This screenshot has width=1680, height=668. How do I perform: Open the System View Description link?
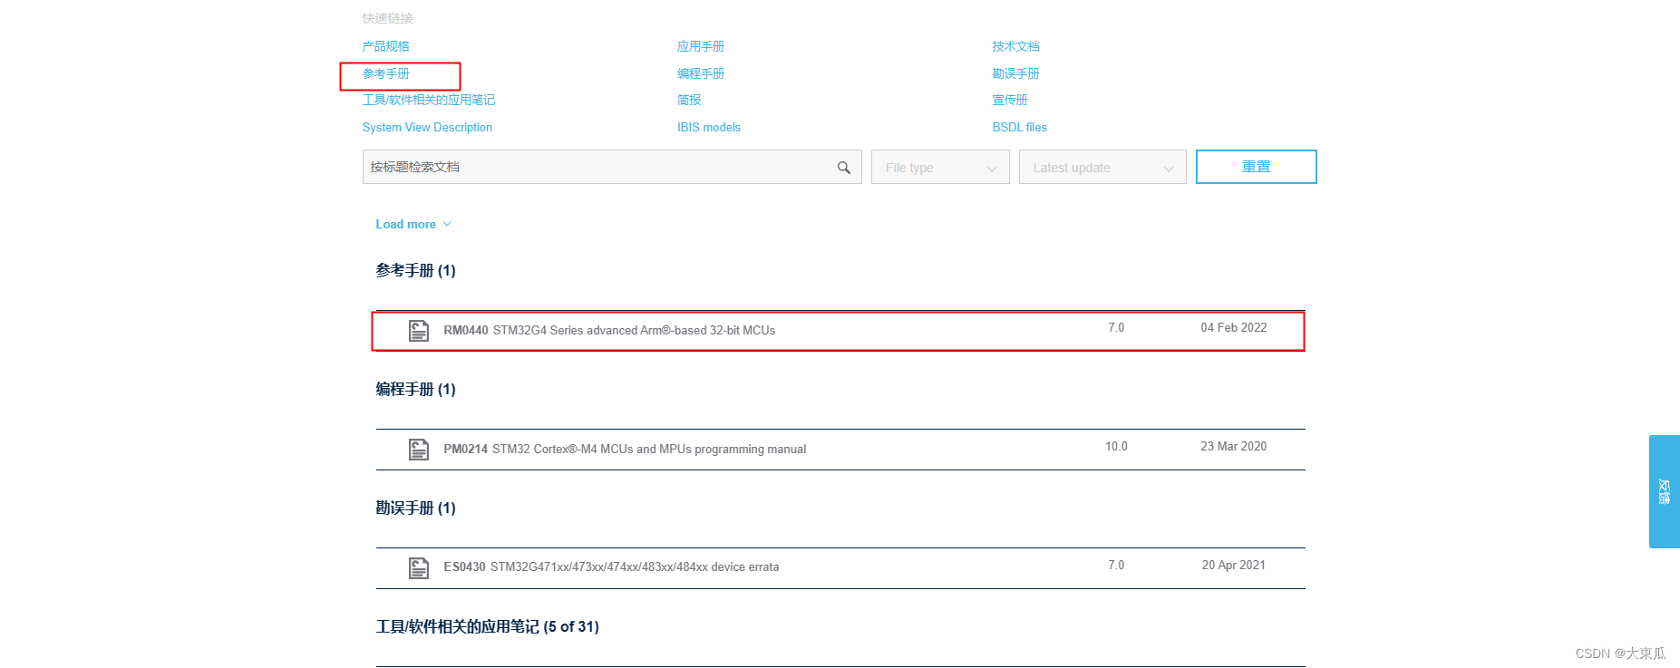(427, 128)
